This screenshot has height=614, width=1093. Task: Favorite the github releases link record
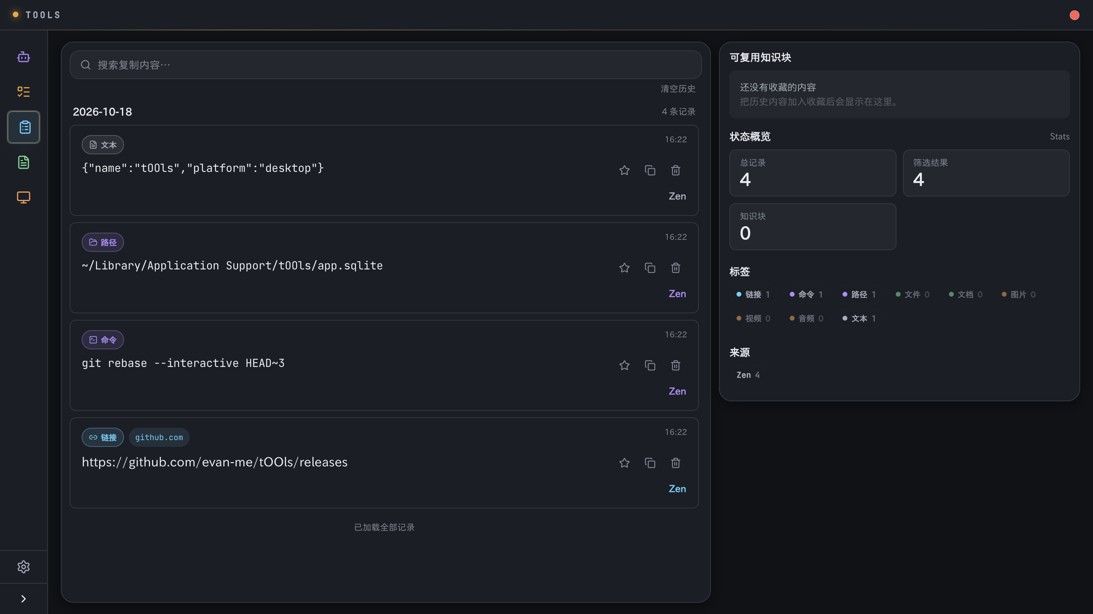click(624, 463)
